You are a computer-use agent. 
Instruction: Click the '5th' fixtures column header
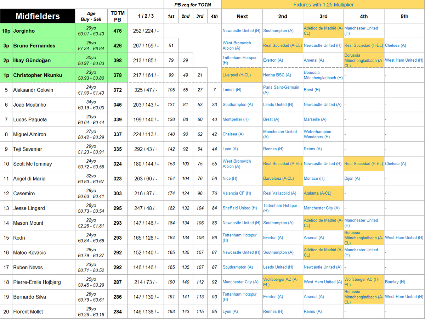click(x=404, y=16)
